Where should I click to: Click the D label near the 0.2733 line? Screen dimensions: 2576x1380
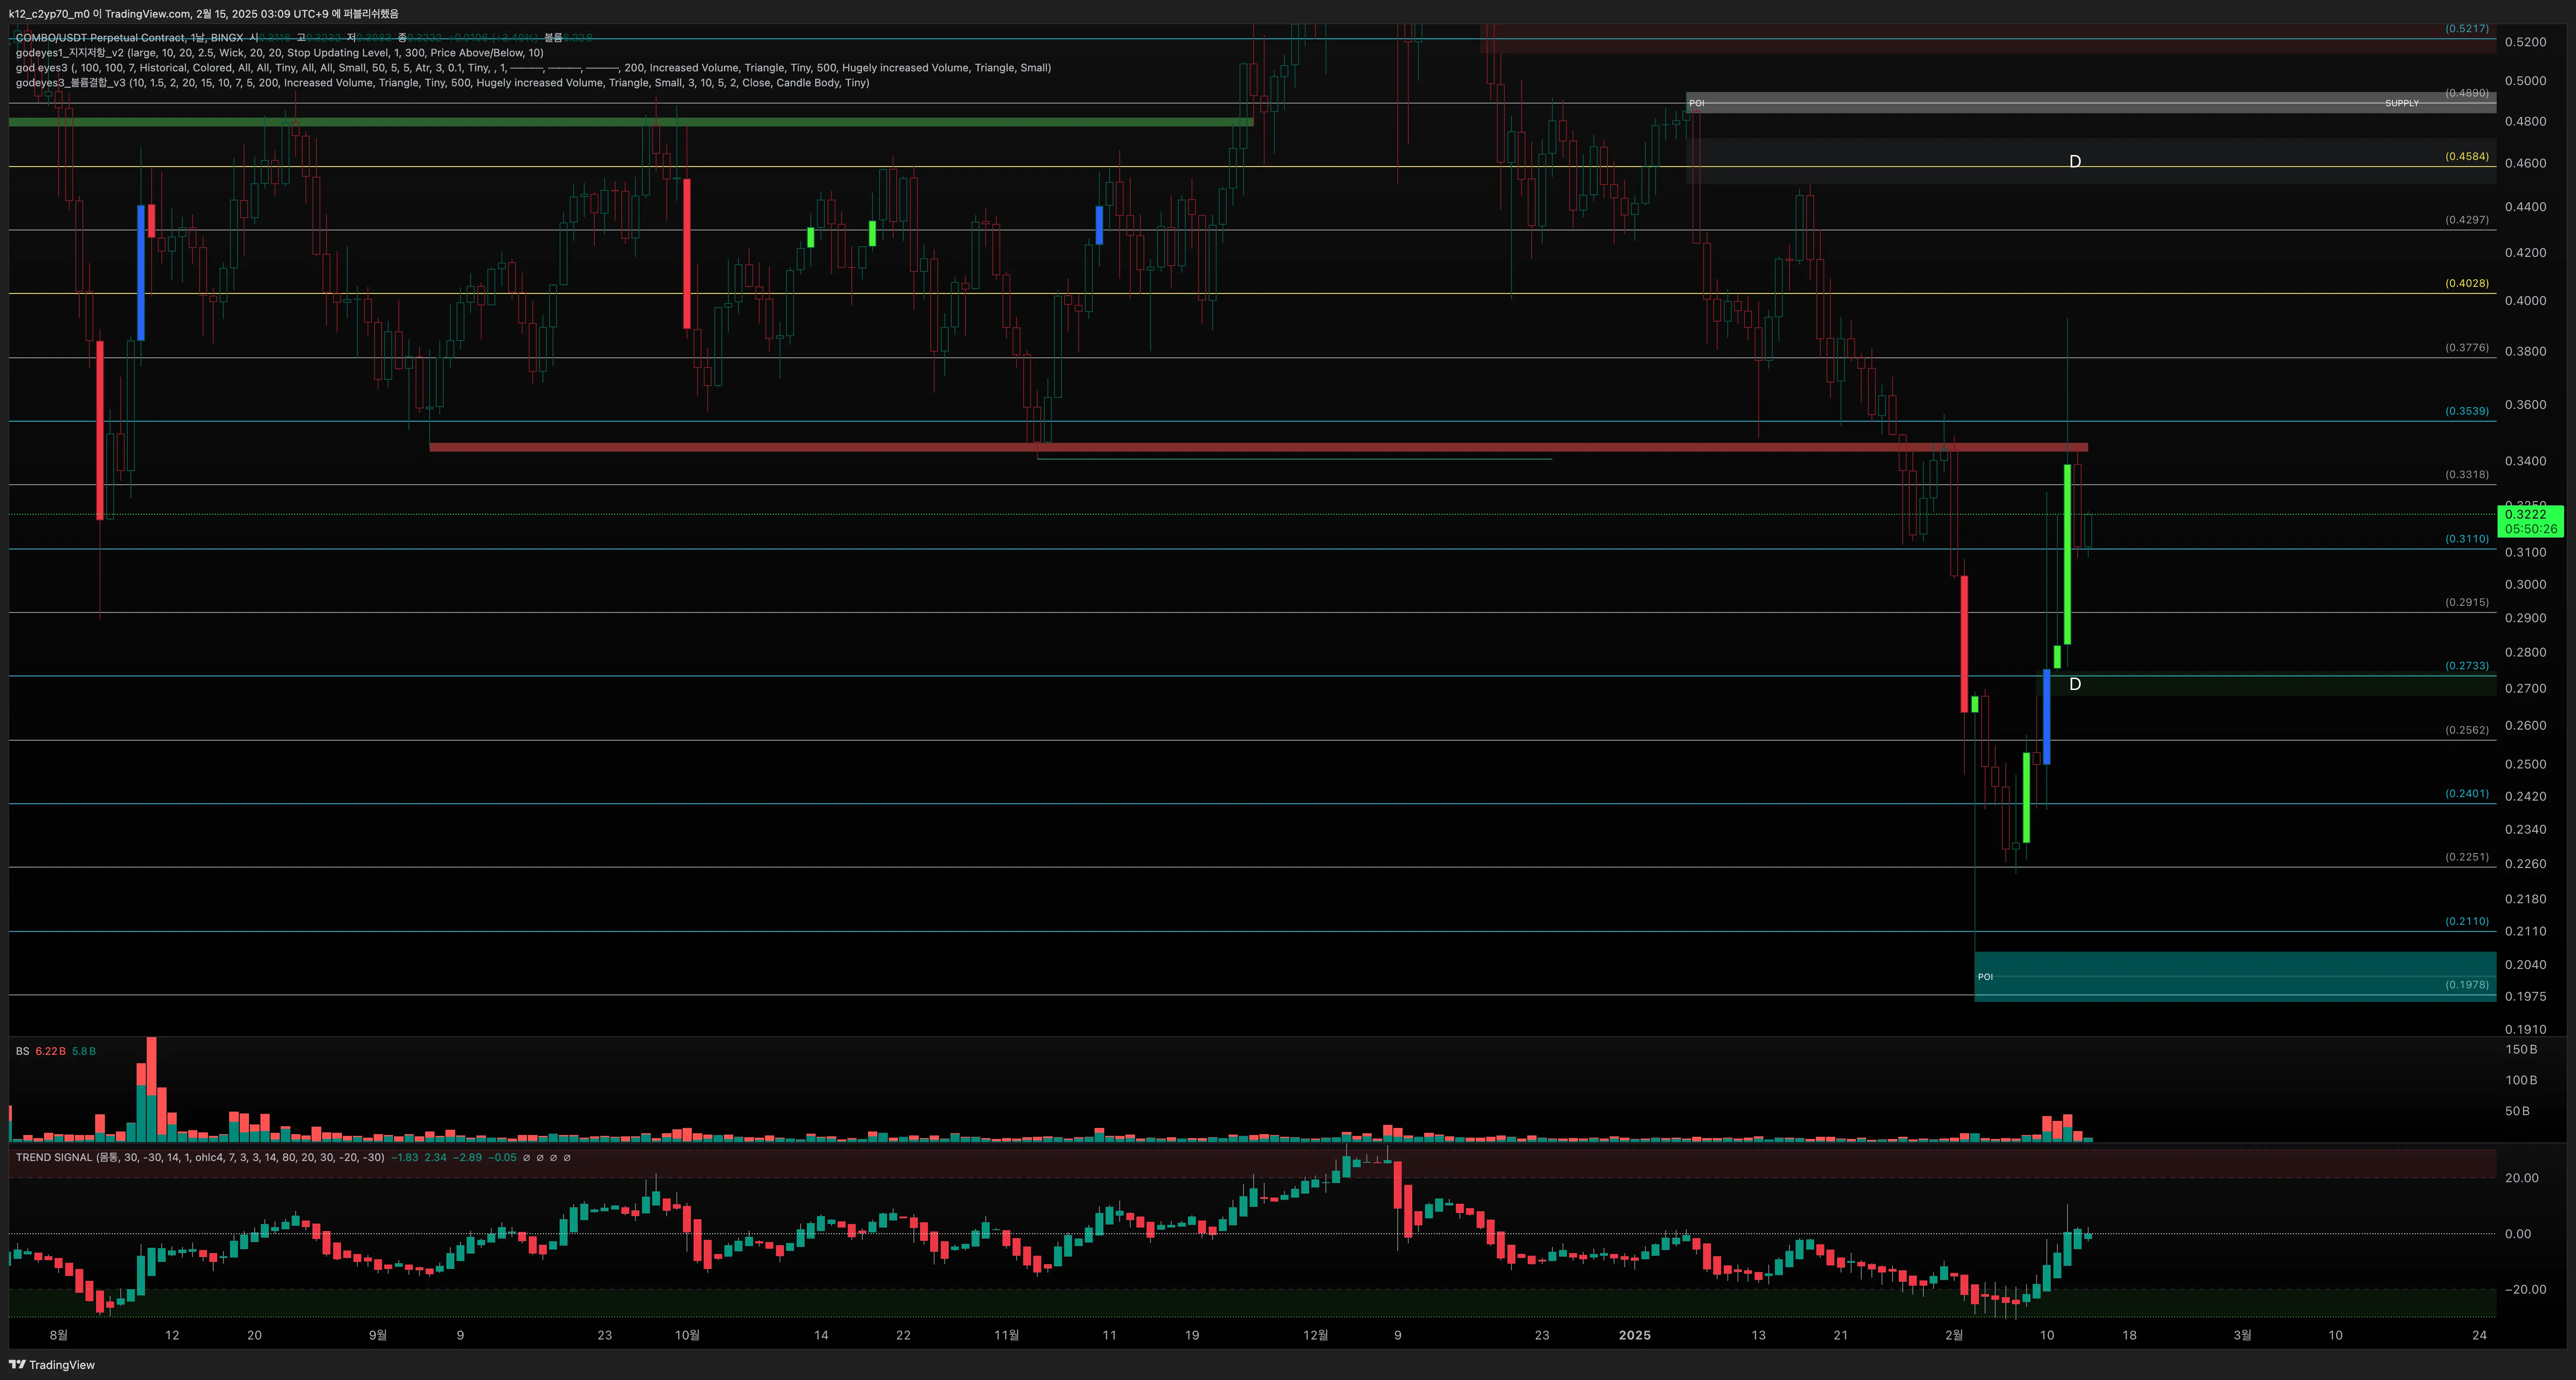coord(2075,685)
